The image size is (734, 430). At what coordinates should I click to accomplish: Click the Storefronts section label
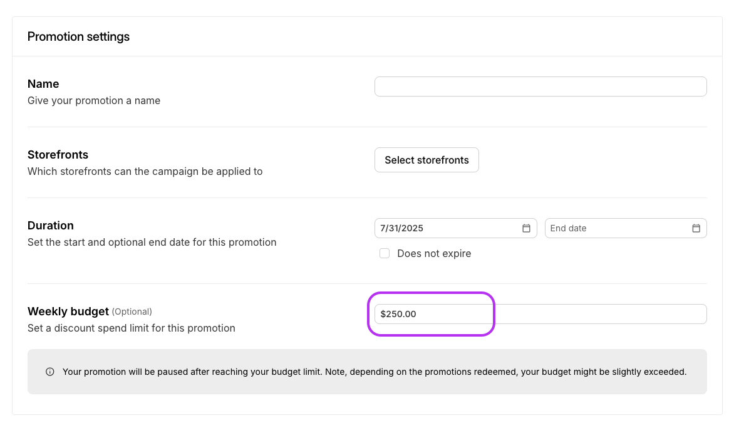coord(58,155)
